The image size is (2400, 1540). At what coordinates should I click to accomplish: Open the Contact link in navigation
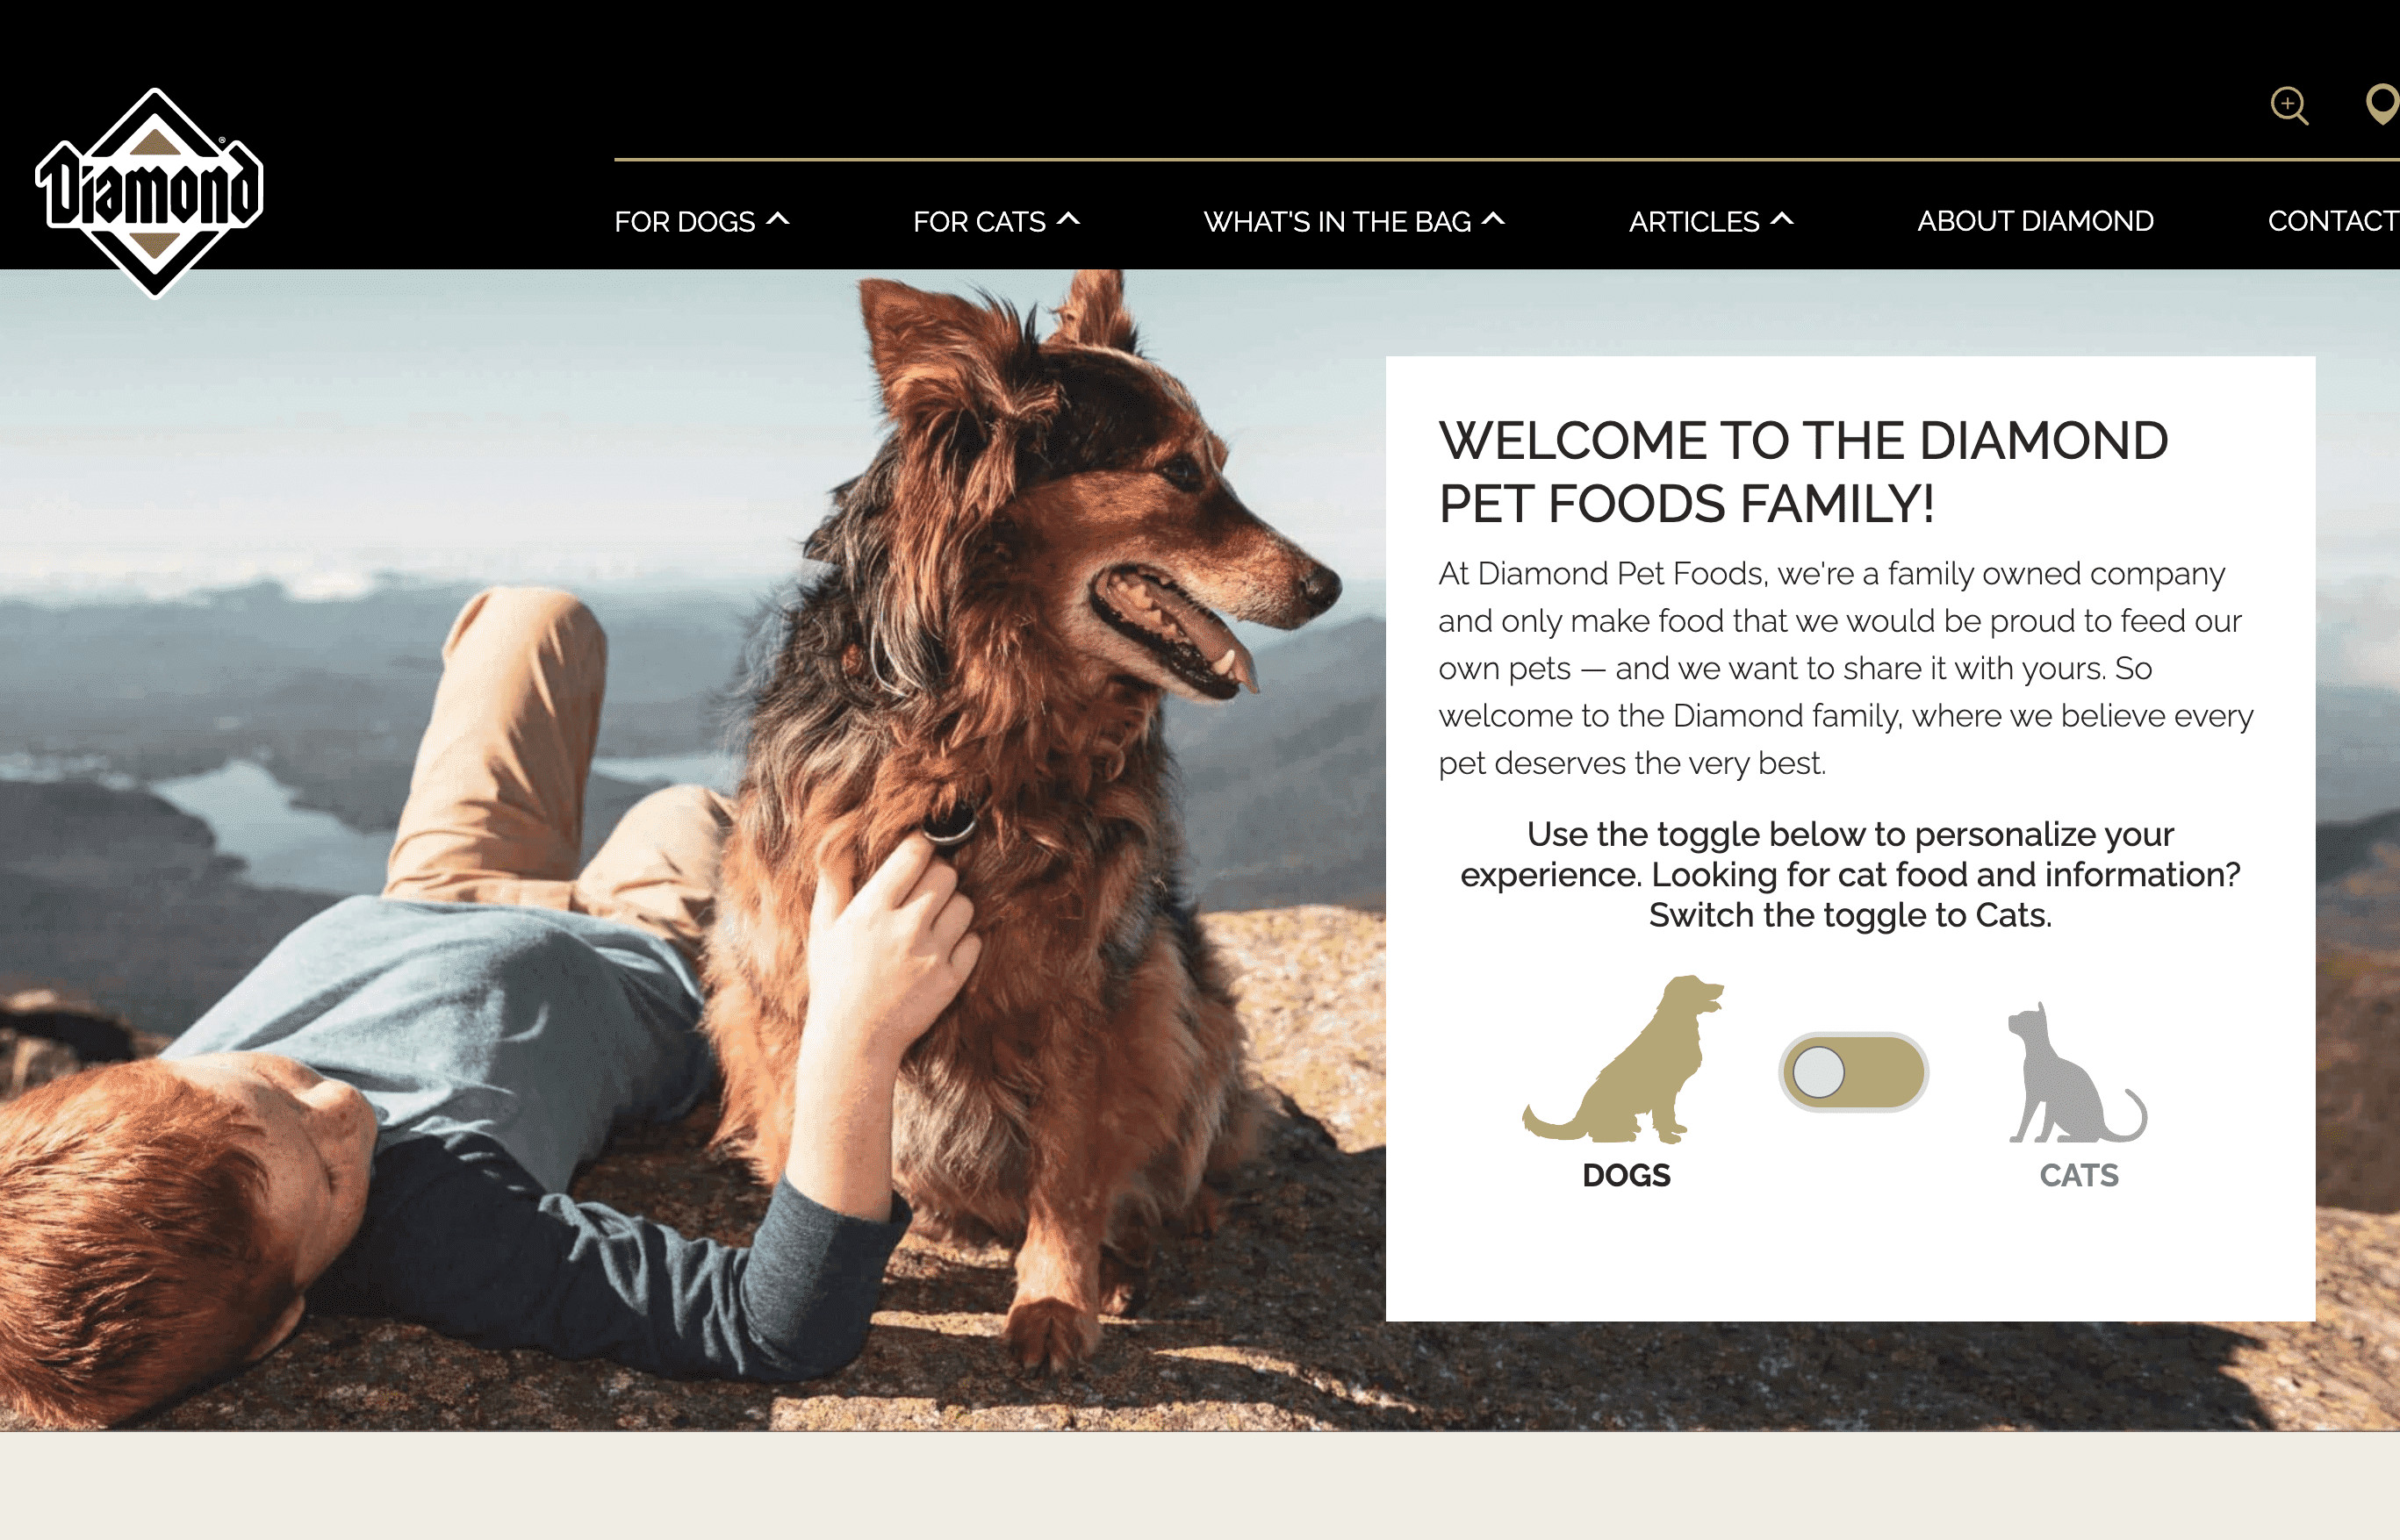click(2333, 221)
